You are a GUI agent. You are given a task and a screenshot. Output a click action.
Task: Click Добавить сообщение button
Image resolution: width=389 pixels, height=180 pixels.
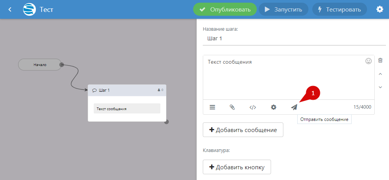coord(243,130)
